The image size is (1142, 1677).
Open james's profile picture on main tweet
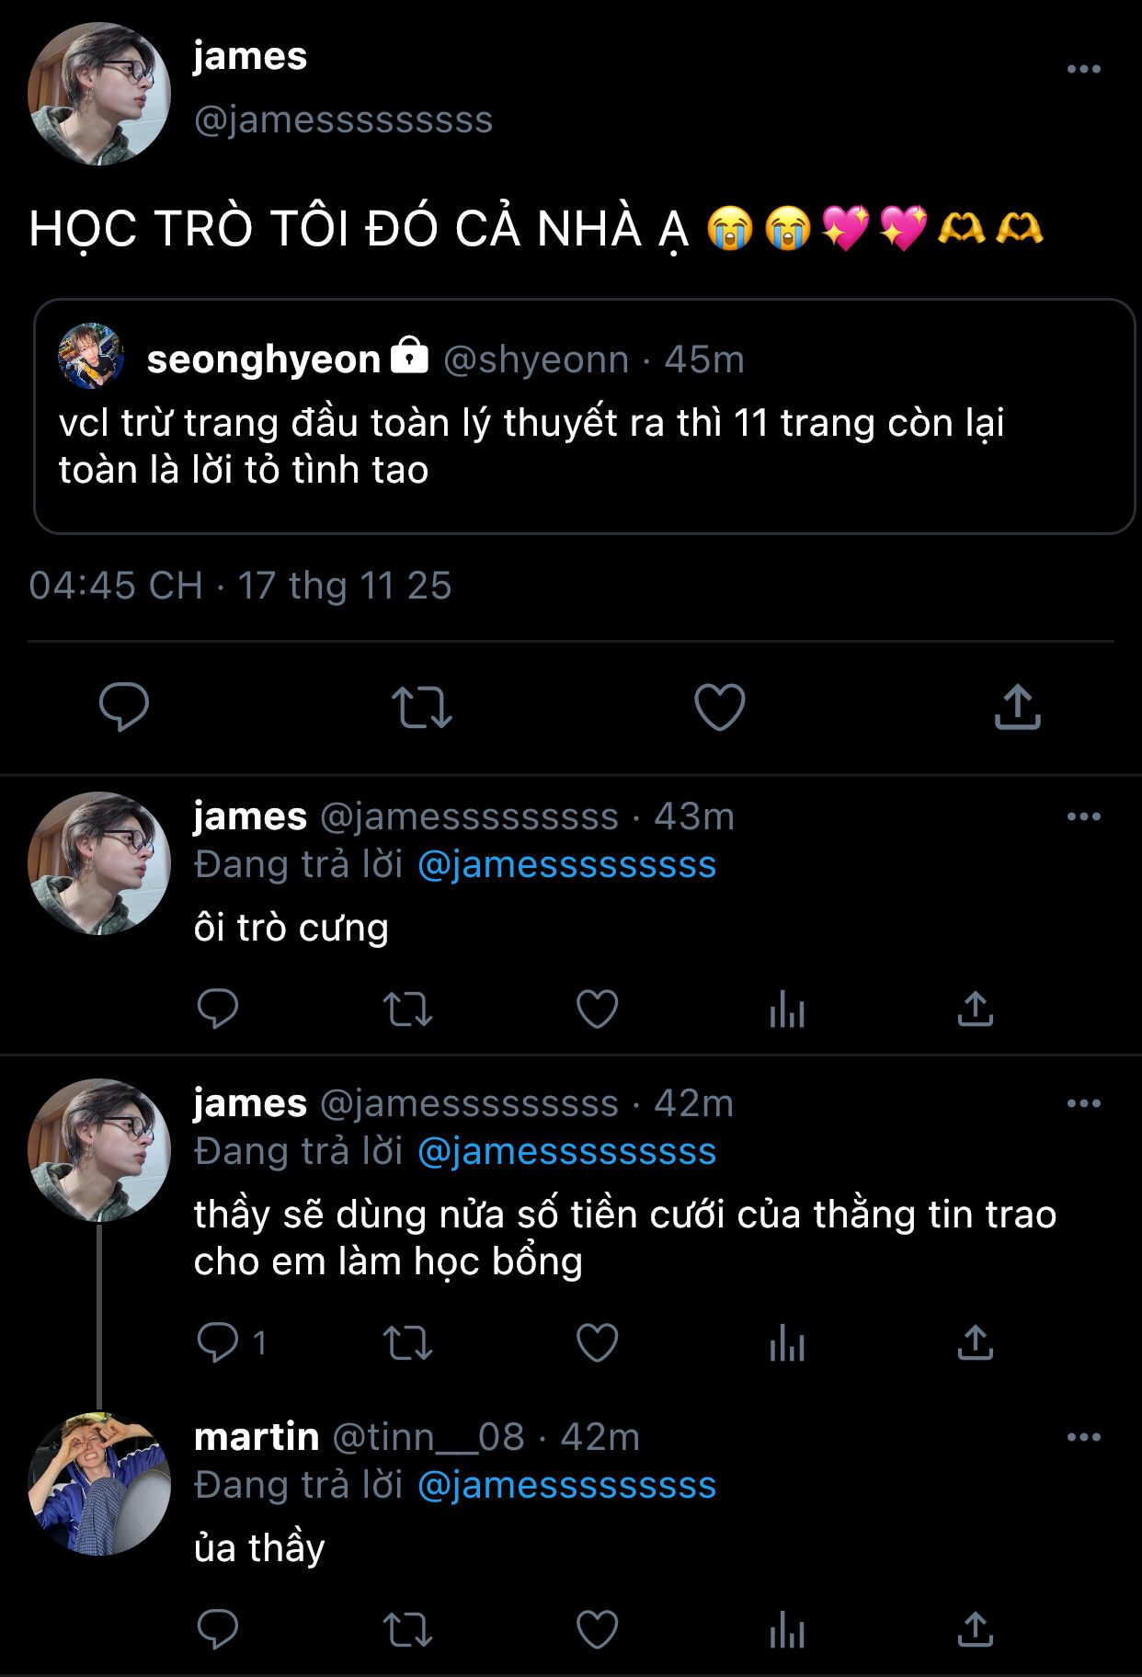click(x=99, y=94)
